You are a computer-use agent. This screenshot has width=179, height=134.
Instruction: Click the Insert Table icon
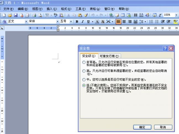(123, 15)
